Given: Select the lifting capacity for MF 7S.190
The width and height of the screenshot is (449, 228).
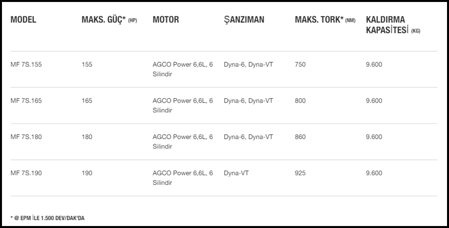Looking at the screenshot, I should pos(374,173).
